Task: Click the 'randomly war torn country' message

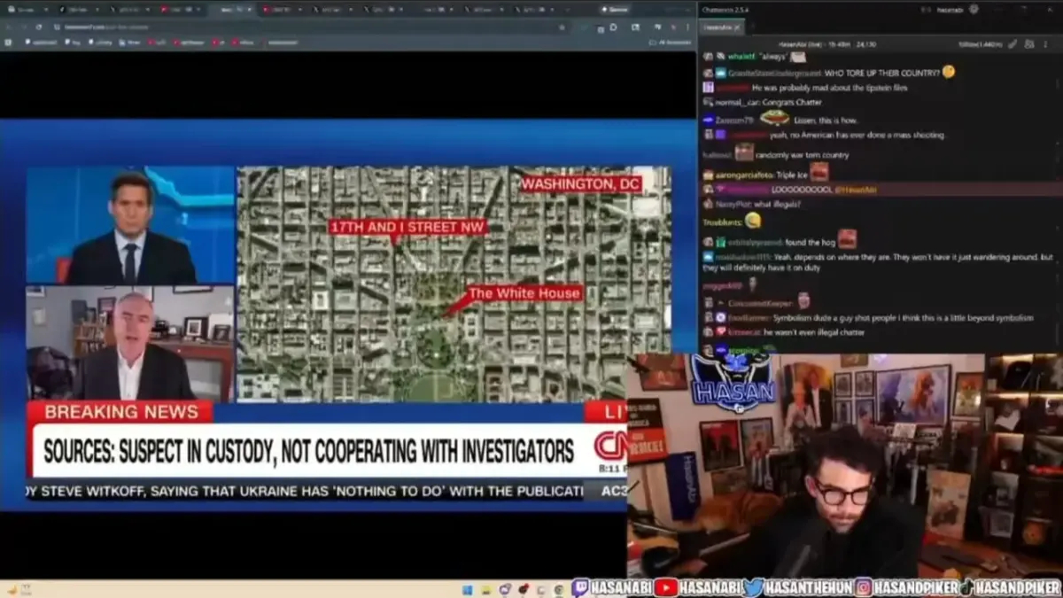Action: 801,155
